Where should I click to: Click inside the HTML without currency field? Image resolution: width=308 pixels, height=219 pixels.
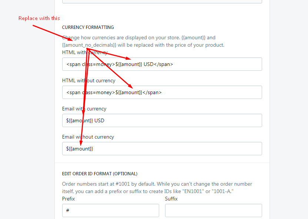(x=162, y=92)
